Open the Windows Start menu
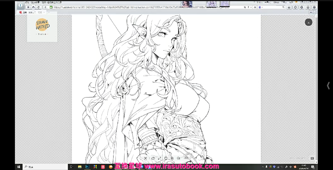333x170 pixels. pyautogui.click(x=19, y=167)
